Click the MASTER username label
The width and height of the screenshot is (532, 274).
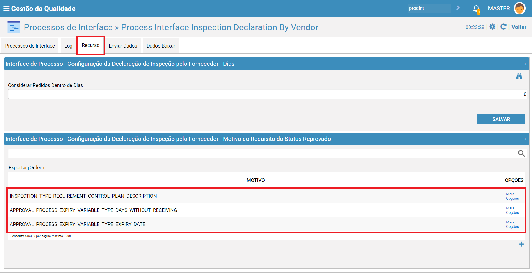tap(499, 9)
